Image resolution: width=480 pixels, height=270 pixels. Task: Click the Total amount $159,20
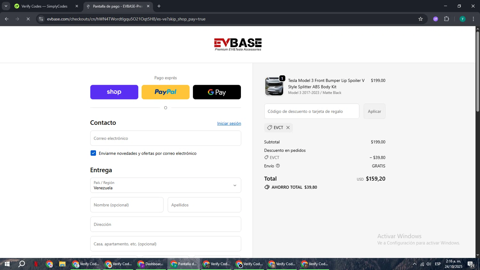pyautogui.click(x=375, y=179)
